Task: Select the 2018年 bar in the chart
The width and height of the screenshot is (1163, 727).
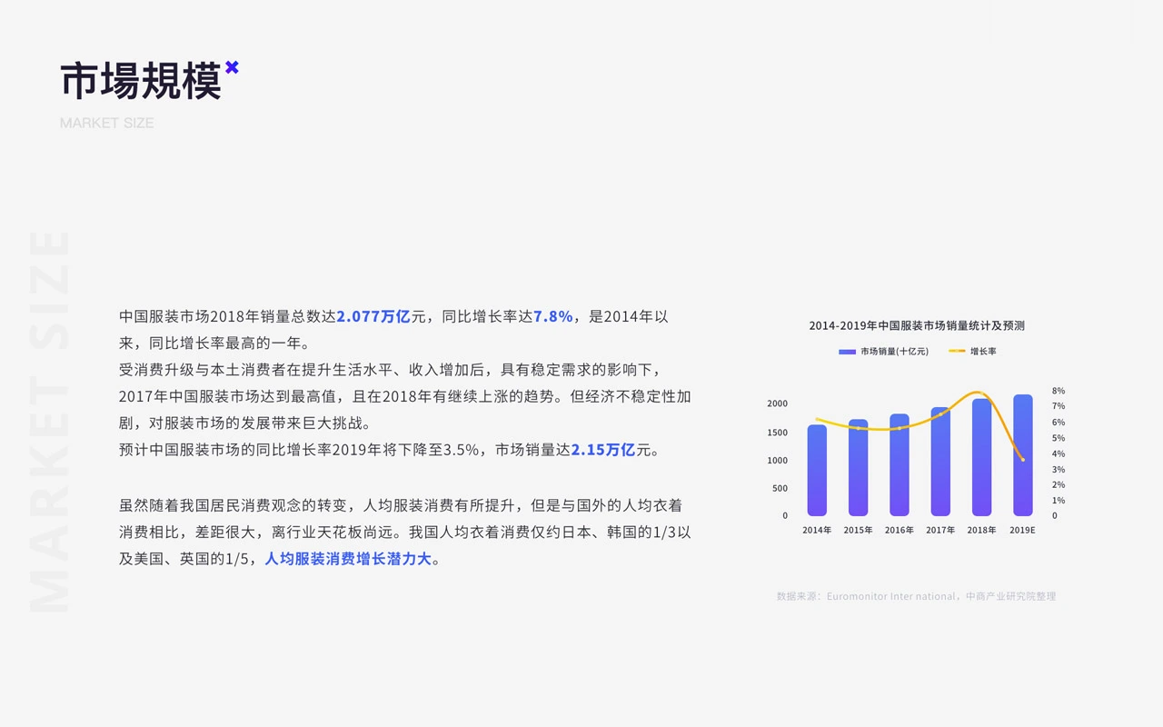Action: pyautogui.click(x=981, y=457)
